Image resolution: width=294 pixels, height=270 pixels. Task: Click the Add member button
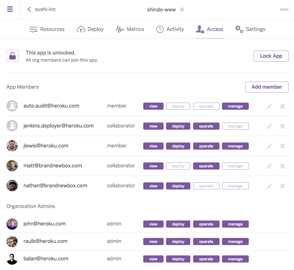click(267, 87)
